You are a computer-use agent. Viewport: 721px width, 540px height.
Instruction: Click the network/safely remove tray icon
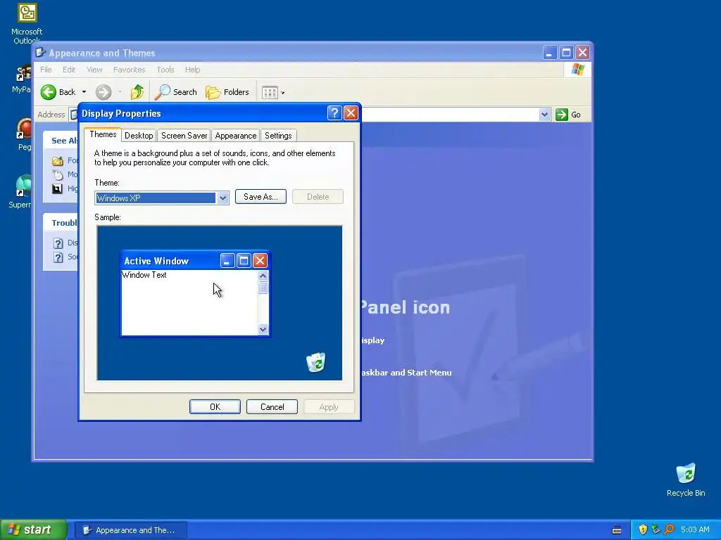click(656, 530)
